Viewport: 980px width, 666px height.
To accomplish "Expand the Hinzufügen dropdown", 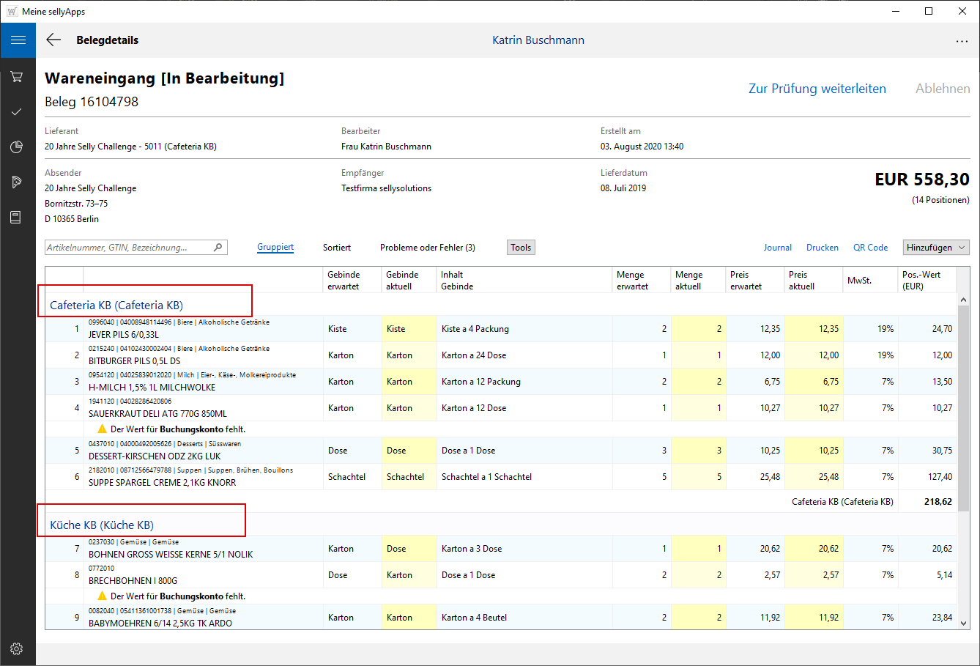I will click(936, 248).
